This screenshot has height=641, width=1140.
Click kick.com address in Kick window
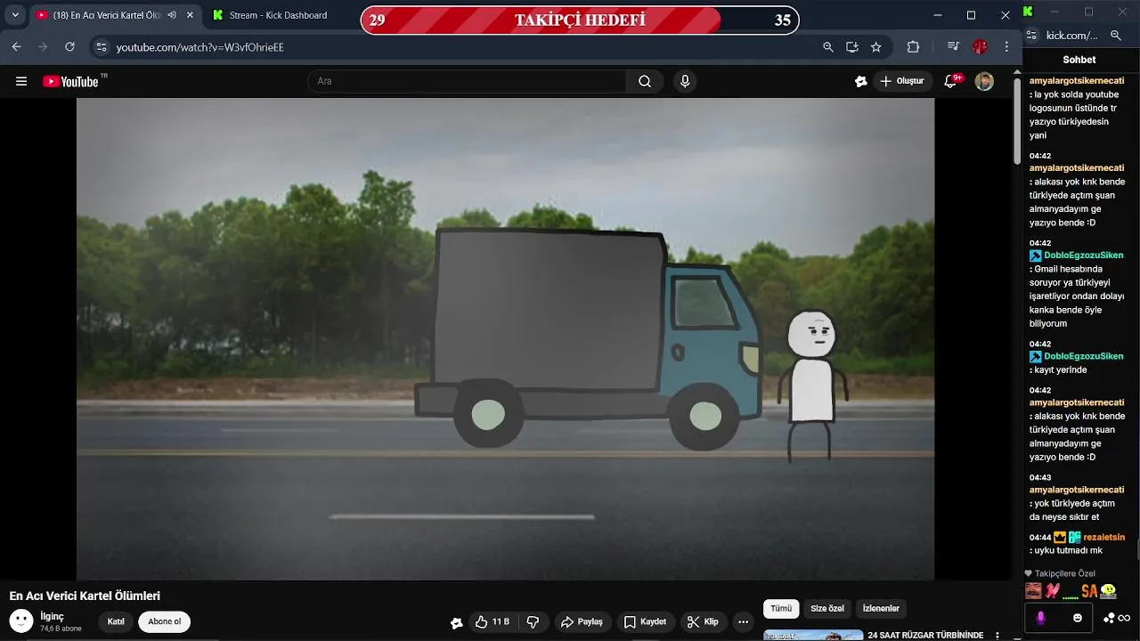tap(1071, 36)
